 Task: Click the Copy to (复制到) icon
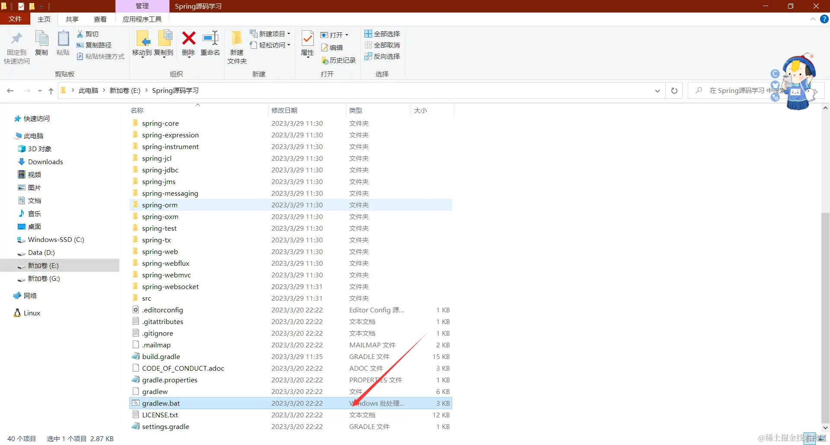point(164,38)
